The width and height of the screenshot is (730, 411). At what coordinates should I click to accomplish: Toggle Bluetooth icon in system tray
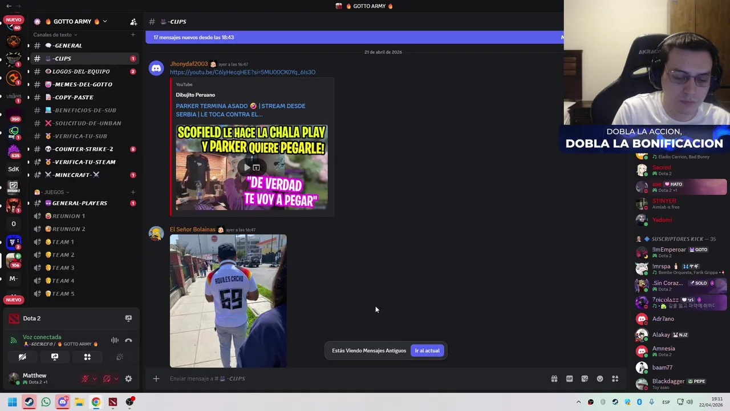coord(639,402)
